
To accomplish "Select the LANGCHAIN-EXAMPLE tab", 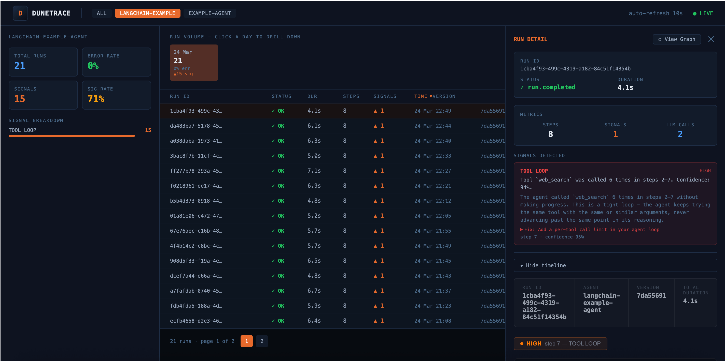I will coord(147,13).
